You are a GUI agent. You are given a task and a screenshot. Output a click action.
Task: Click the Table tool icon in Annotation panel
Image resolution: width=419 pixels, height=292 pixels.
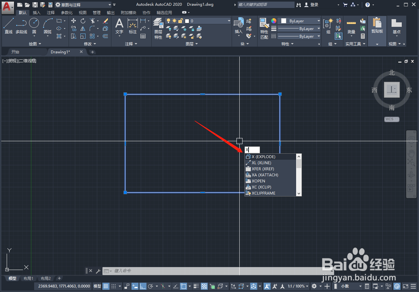[x=143, y=36]
